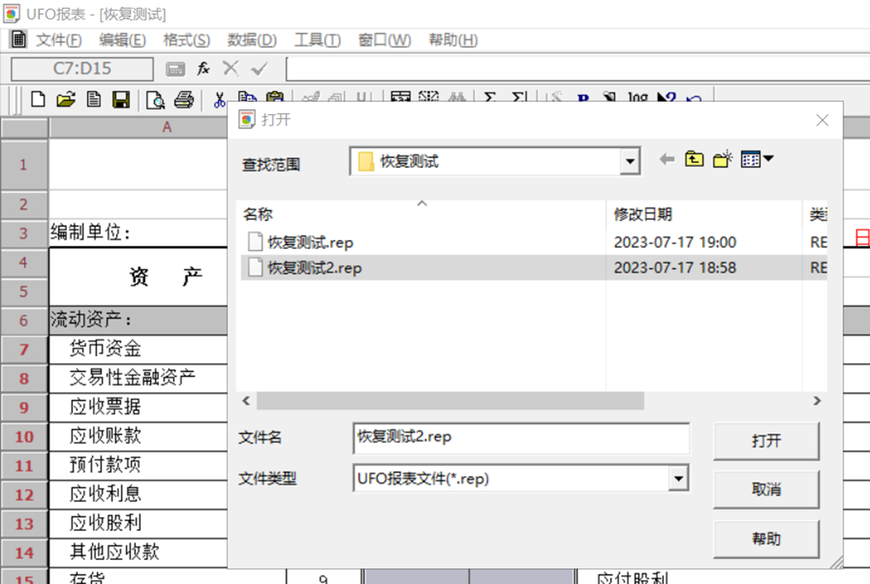870x584 pixels.
Task: Expand the 查找范围 folder dropdown
Action: click(x=630, y=161)
